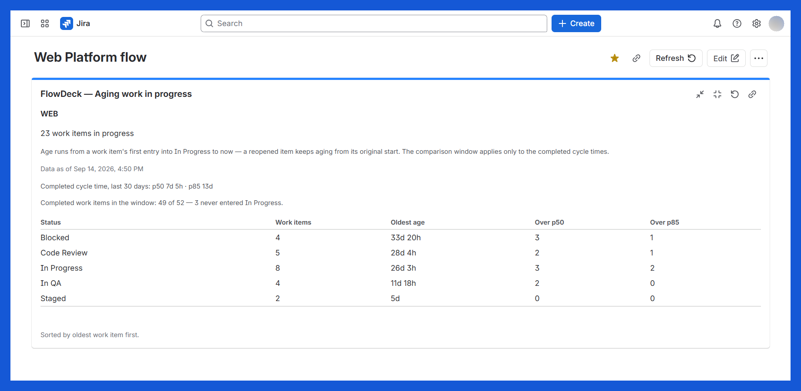Viewport: 801px width, 391px height.
Task: Click the Edit dashboard button
Action: tap(726, 58)
